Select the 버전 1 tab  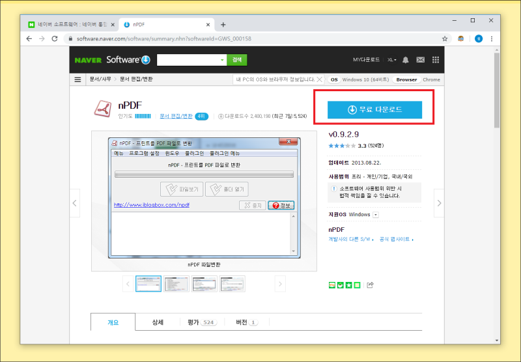(247, 322)
